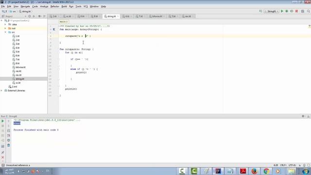The width and height of the screenshot is (311, 175).
Task: Expand External Libraries node
Action: click(2, 90)
